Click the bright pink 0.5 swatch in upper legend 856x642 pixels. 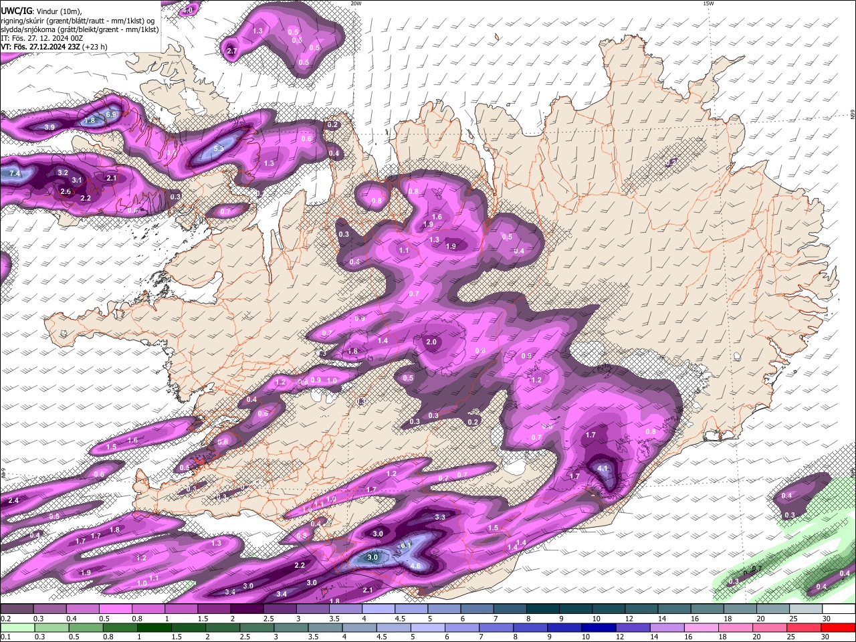pyautogui.click(x=115, y=609)
